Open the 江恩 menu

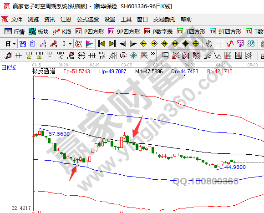click(66, 20)
